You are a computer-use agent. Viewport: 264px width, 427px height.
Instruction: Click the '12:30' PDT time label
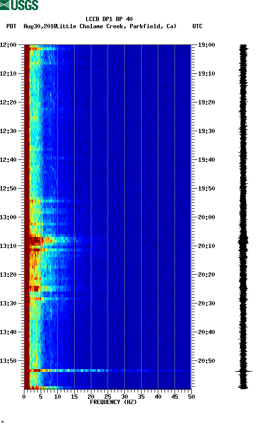click(x=8, y=131)
